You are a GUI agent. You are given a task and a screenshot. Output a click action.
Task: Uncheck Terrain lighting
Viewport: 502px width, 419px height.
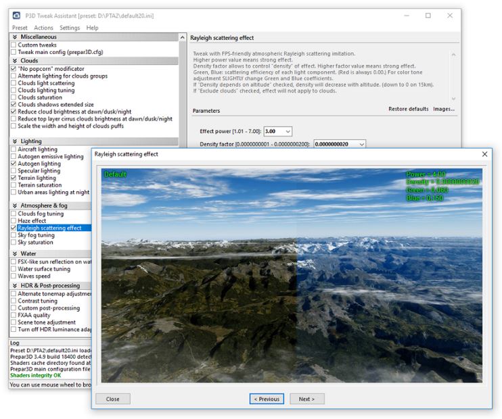tap(14, 178)
